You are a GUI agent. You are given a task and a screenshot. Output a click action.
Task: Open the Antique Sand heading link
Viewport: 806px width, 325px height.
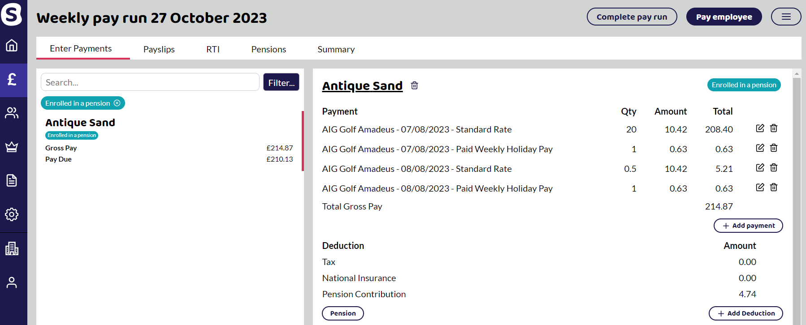point(362,86)
